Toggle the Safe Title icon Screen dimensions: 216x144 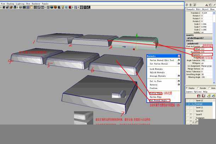(x=39, y=7)
